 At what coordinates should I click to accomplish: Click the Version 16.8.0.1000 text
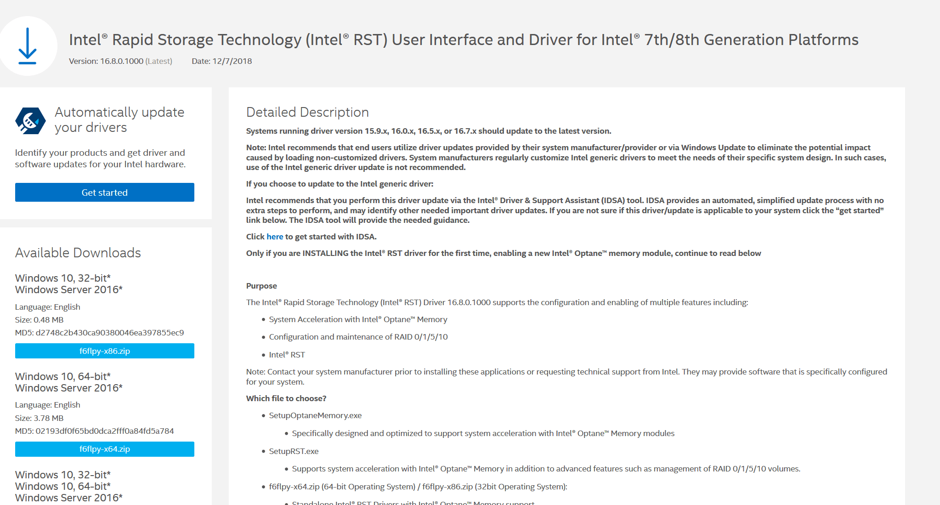[120, 61]
